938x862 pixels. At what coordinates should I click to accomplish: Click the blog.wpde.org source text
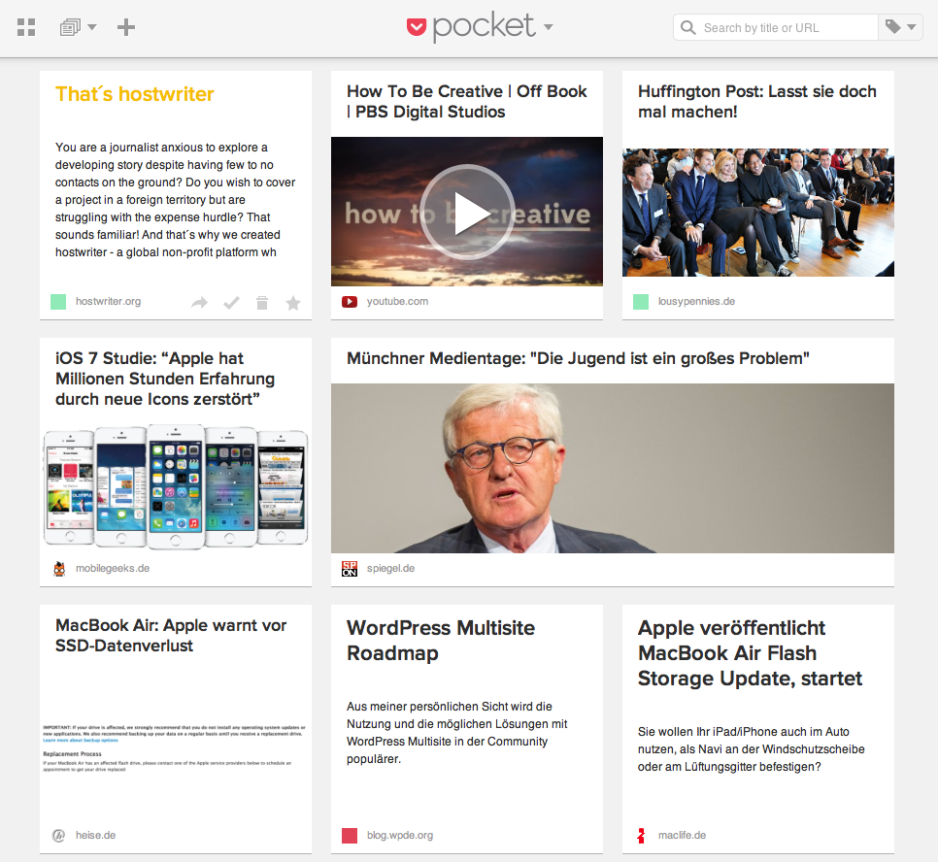[400, 835]
